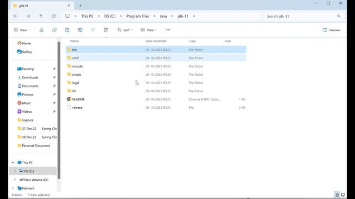
Task: Unpin Desktop using its pin icon
Action: 54,69
